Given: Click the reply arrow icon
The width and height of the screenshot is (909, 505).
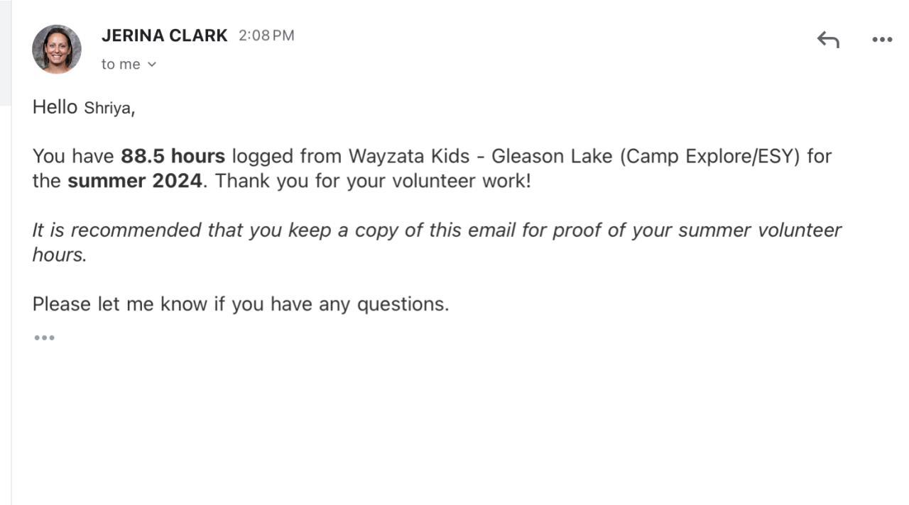Looking at the screenshot, I should [828, 40].
